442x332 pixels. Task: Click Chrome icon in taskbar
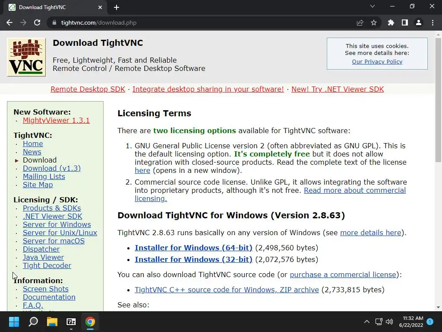90,322
